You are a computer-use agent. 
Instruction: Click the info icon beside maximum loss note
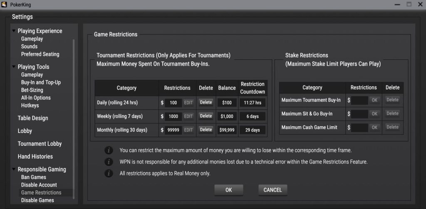pyautogui.click(x=109, y=150)
